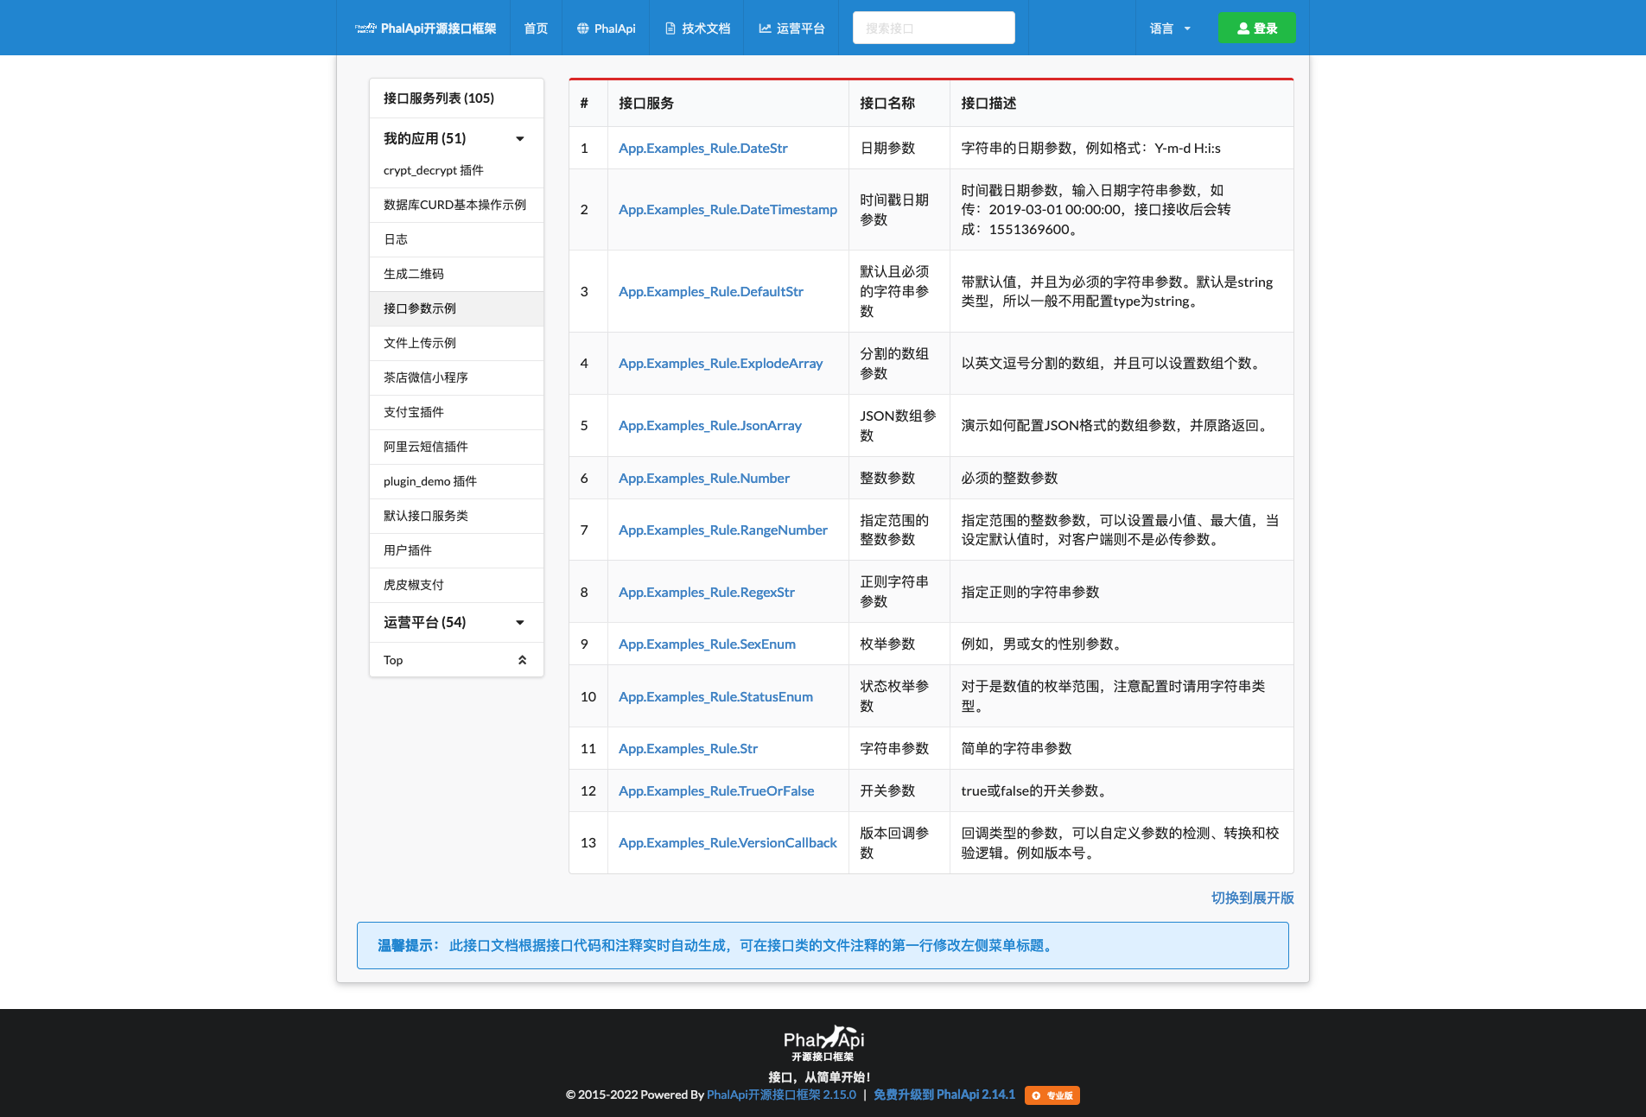
Task: Click PhalApi开源接口框架 brand title
Action: click(438, 29)
